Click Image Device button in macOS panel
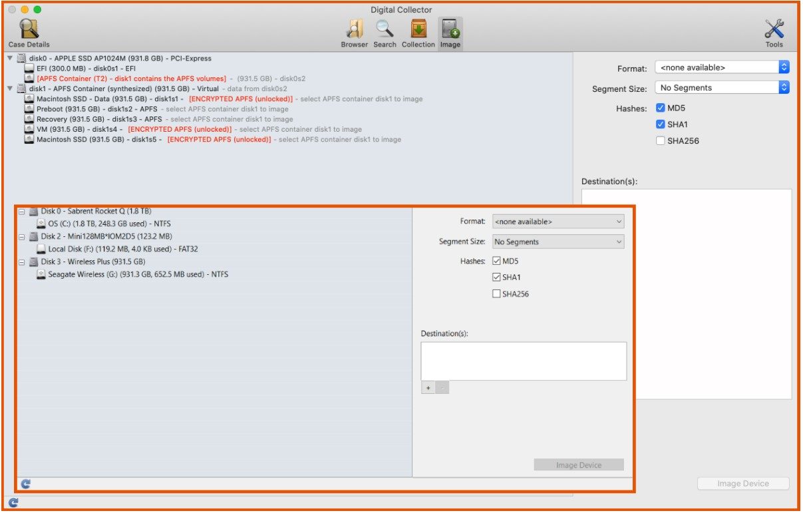The width and height of the screenshot is (803, 513). [x=743, y=484]
